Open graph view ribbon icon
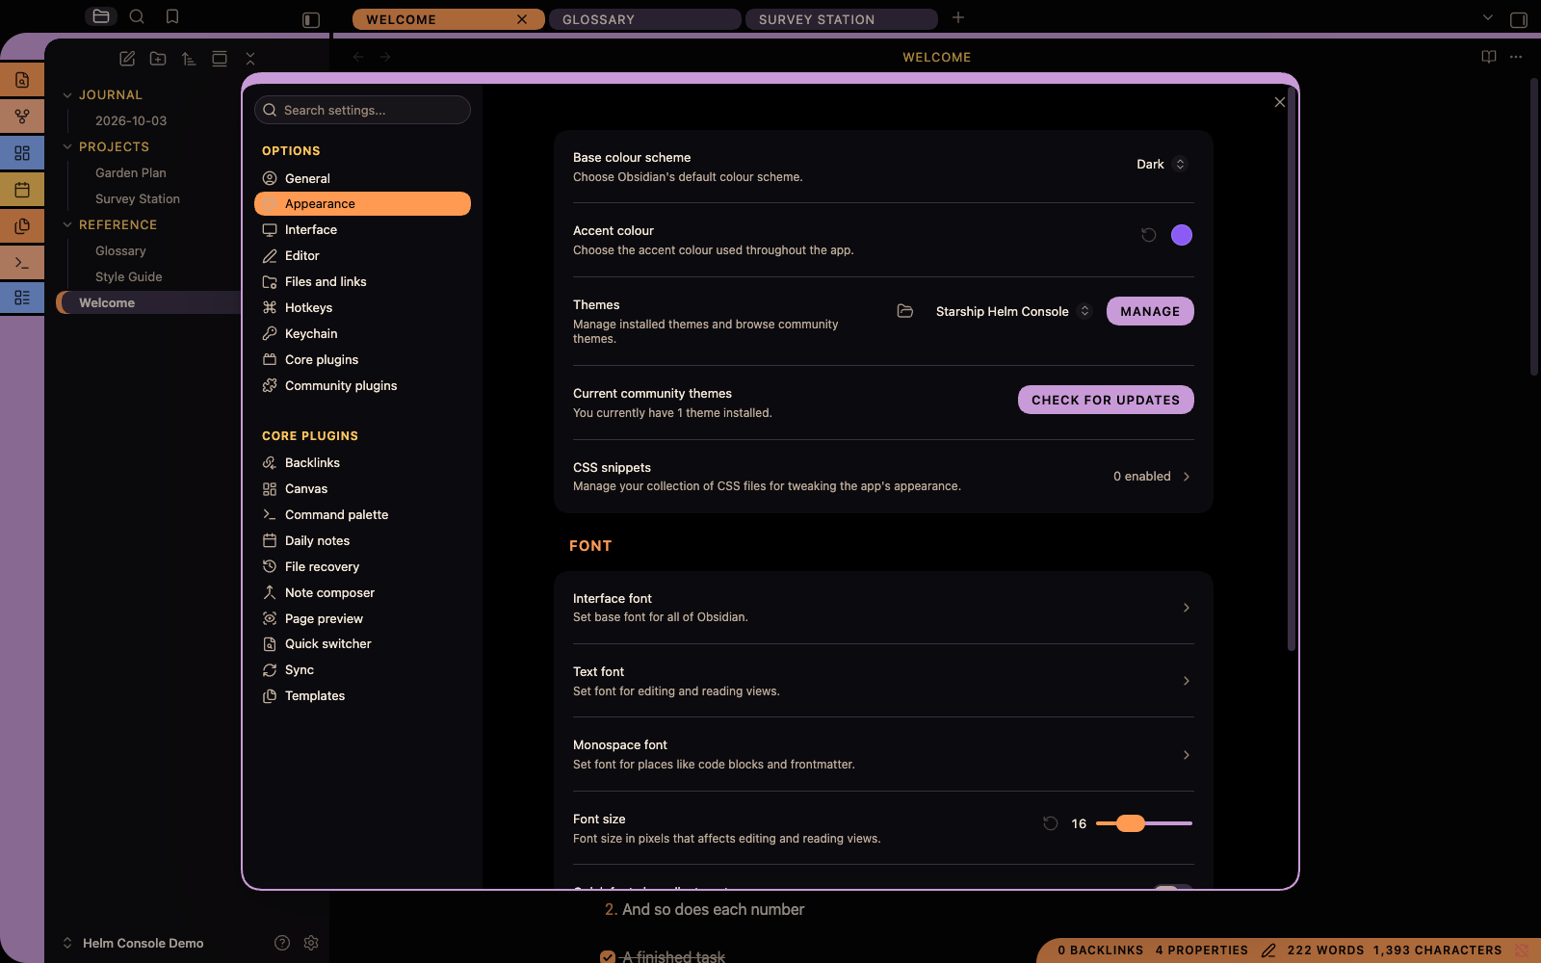The height and width of the screenshot is (963, 1541). pyautogui.click(x=22, y=117)
